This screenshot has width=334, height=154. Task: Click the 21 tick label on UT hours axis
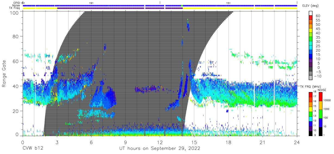tap(263, 142)
